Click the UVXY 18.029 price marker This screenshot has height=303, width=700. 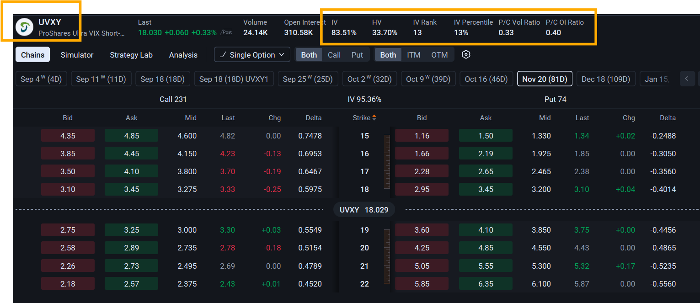tap(364, 210)
